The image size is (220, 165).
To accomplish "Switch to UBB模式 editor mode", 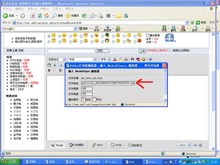I will click(78, 145).
